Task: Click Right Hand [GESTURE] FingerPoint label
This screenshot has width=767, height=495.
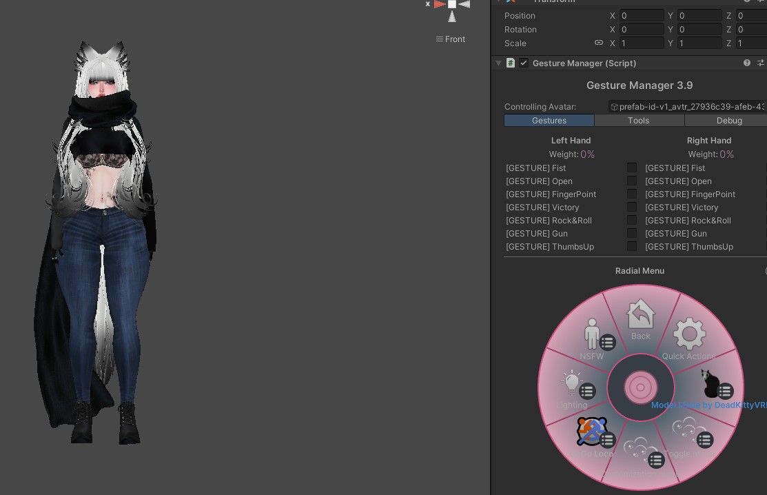Action: [x=691, y=194]
